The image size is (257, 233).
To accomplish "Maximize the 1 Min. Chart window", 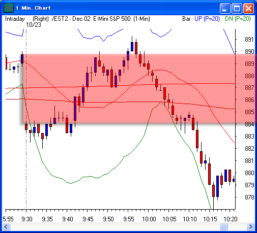I will tap(237, 8).
